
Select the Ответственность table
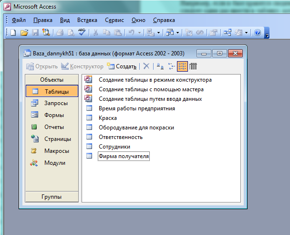pos(114,137)
